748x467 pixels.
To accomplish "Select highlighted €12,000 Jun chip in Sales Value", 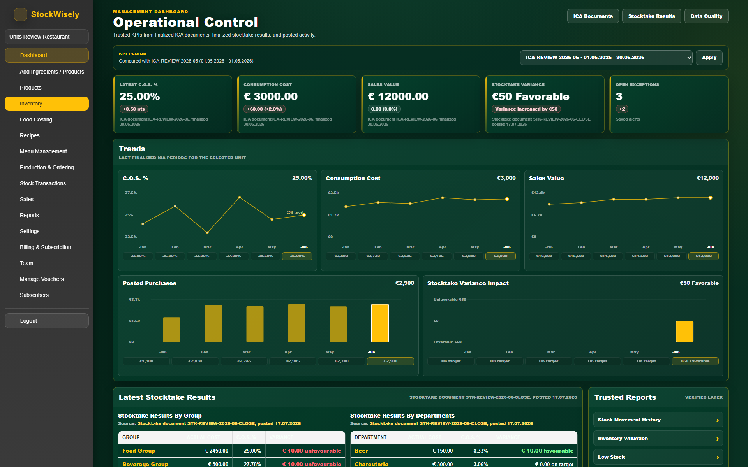I will coord(704,256).
